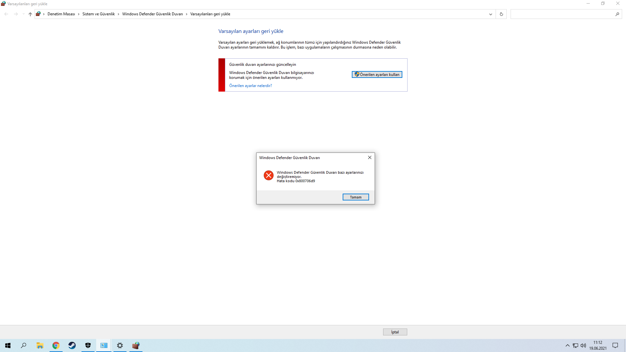Open Google Chrome from the taskbar
This screenshot has width=626, height=352.
coord(56,345)
